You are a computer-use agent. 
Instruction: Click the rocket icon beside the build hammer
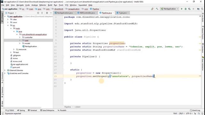tap(152, 9)
